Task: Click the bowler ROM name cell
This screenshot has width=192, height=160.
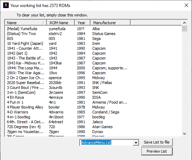Action: pyautogui.click(x=54, y=107)
